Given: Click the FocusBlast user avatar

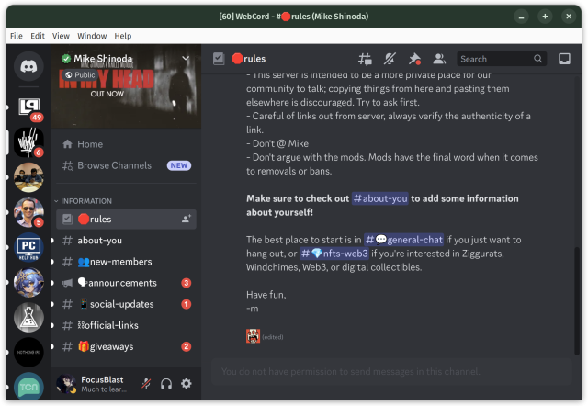Looking at the screenshot, I should [x=66, y=384].
